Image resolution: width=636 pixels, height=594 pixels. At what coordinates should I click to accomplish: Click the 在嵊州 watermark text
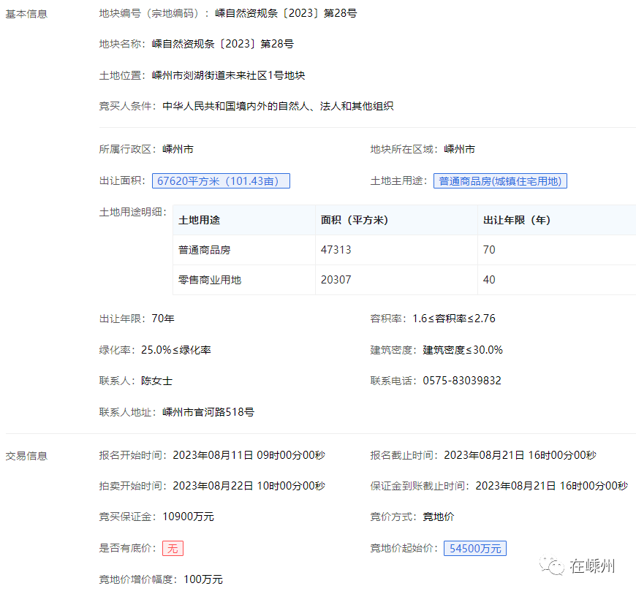pos(593,566)
